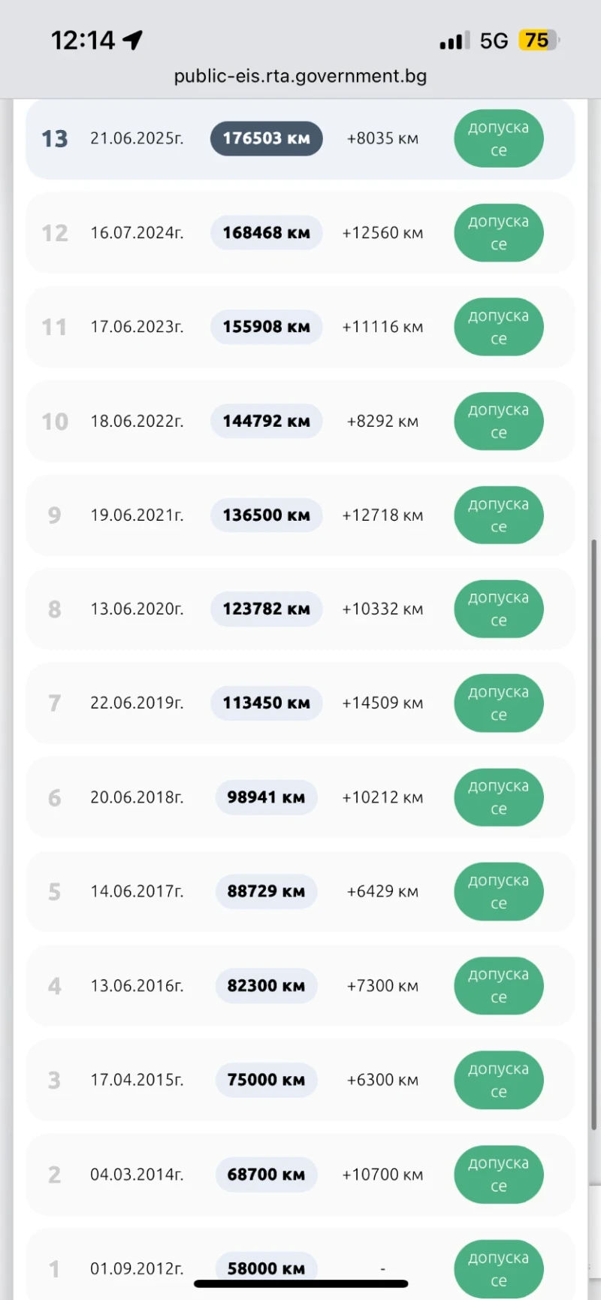Tap the 'допуска се' badge for 20.06.2018

(x=498, y=797)
